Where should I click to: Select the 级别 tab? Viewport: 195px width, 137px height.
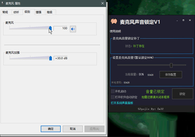click(27, 12)
